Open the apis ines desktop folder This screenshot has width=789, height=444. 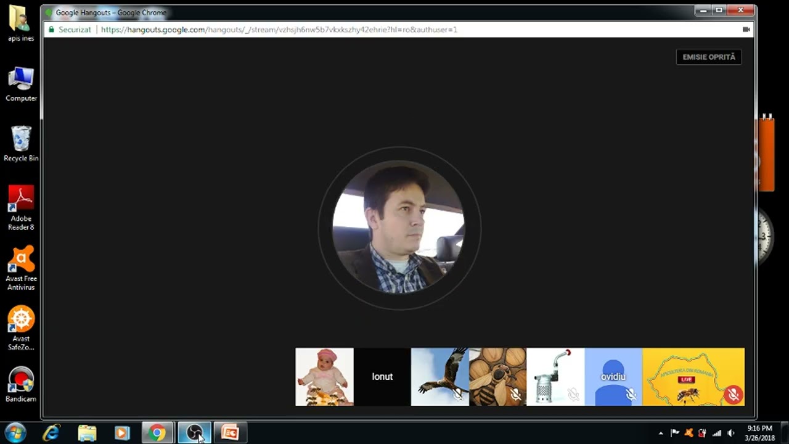pos(21,24)
